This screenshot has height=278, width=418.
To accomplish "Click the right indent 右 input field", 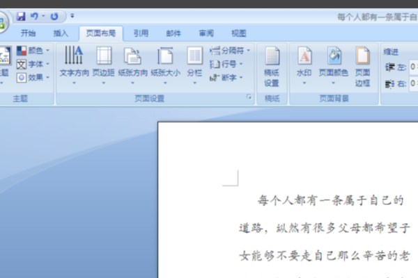I will coord(414,83).
